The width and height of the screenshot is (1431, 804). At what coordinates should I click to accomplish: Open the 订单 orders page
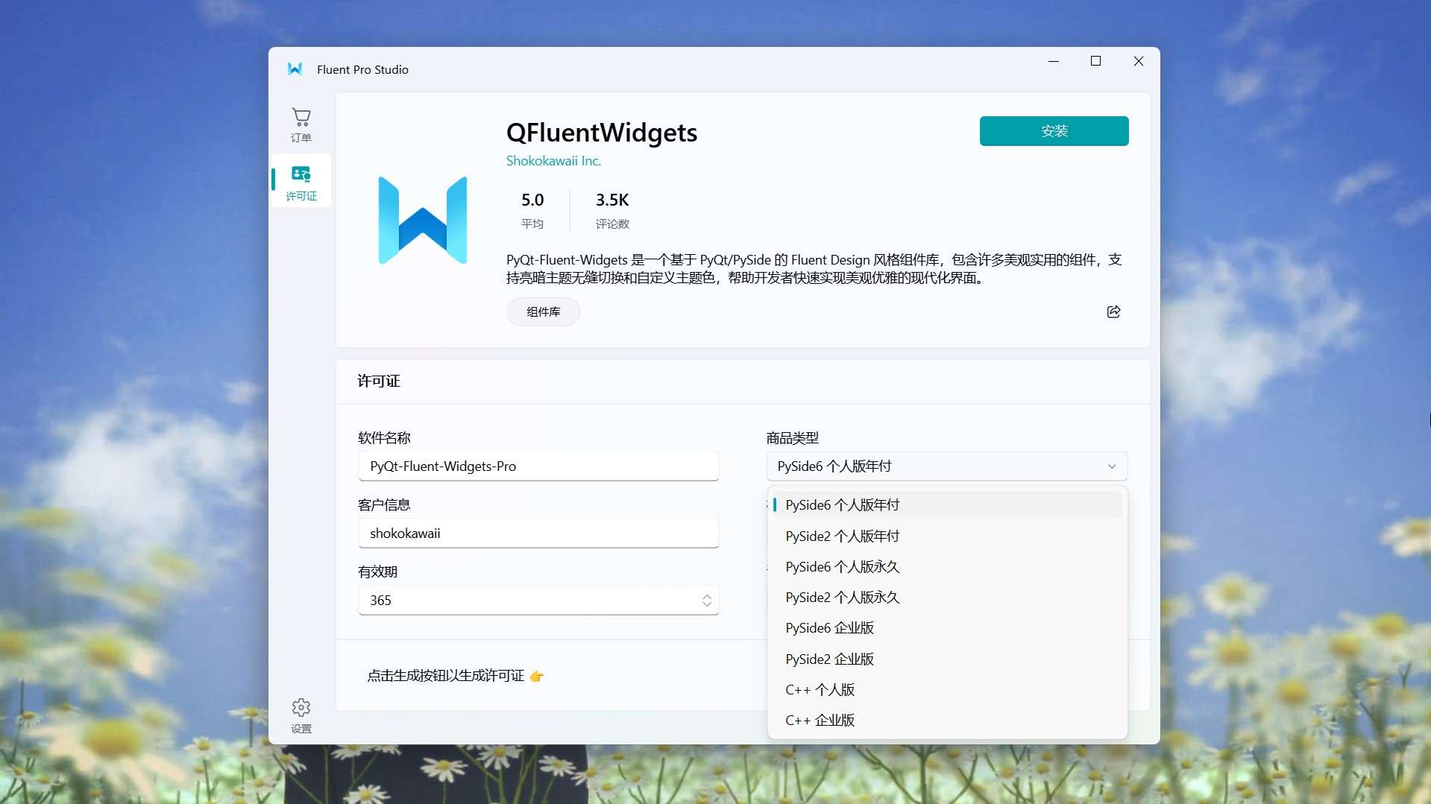[x=301, y=124]
